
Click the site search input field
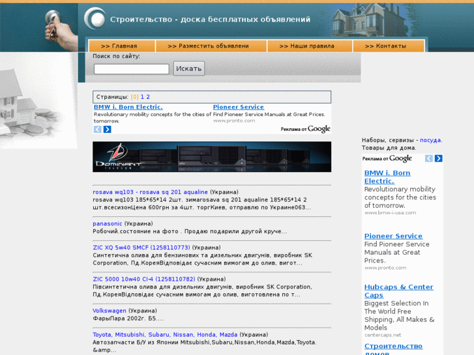coord(131,69)
